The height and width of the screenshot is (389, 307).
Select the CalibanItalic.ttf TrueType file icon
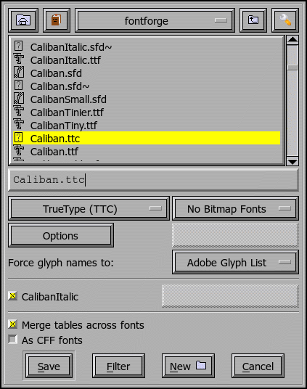[x=19, y=60]
